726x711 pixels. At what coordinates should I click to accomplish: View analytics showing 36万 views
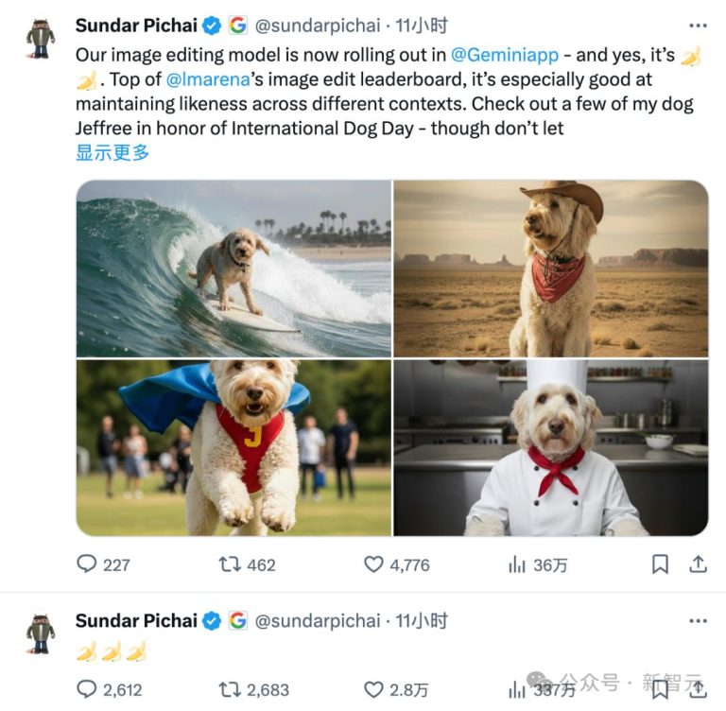point(517,564)
